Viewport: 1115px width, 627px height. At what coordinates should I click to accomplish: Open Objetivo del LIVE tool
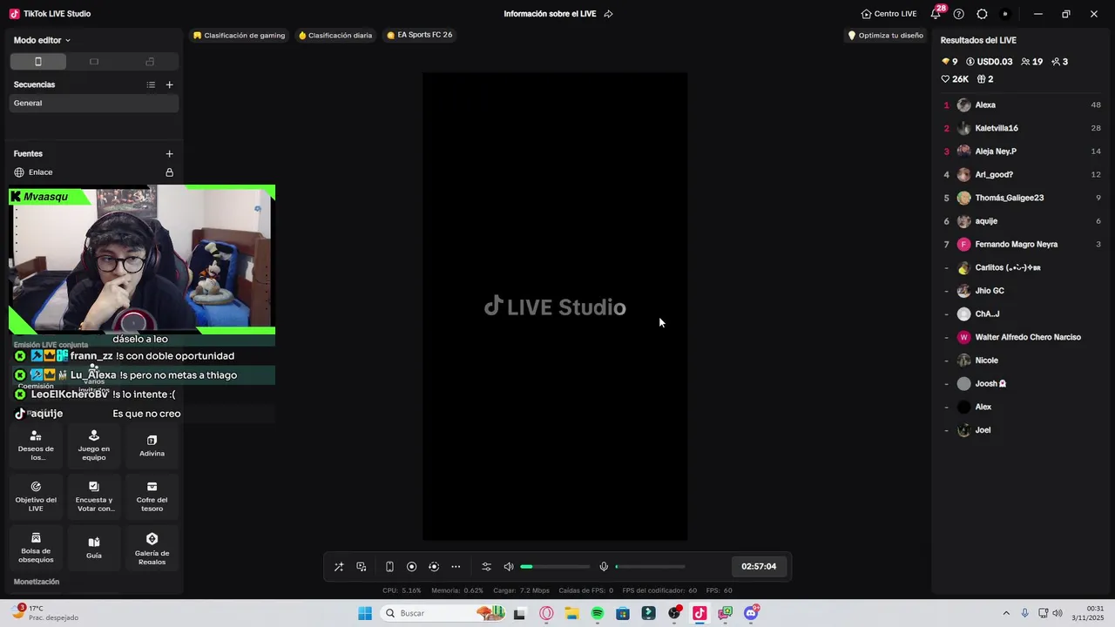tap(36, 496)
